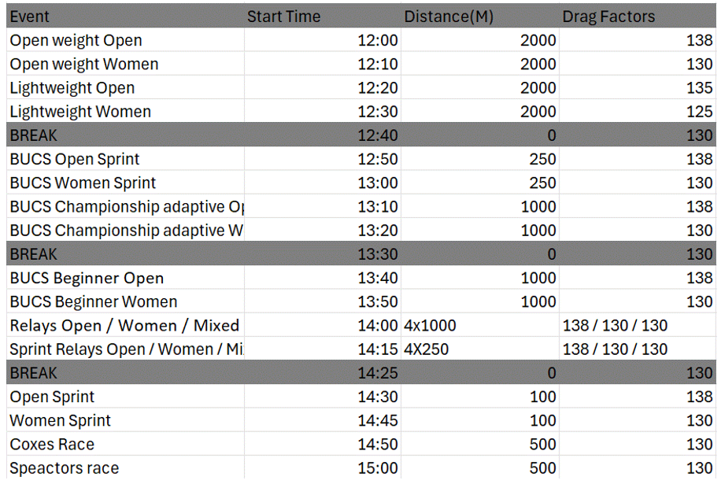Select the 4X250 distance cell
Viewport: 721px width, 484px height.
click(x=479, y=349)
